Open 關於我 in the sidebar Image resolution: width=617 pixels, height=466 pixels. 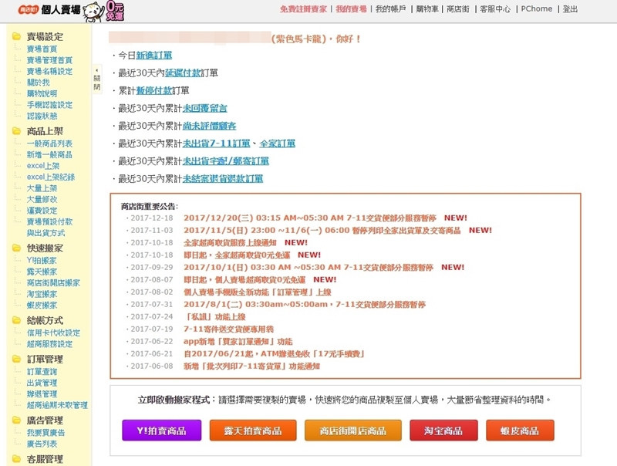tap(38, 83)
